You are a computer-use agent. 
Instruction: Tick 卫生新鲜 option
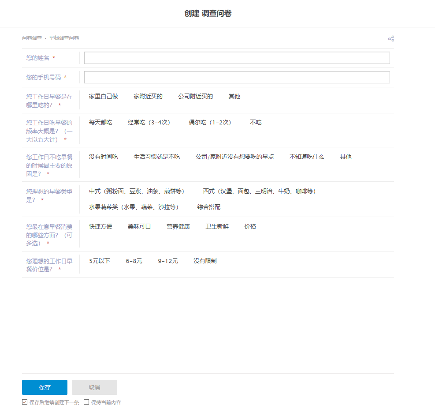[x=217, y=227]
